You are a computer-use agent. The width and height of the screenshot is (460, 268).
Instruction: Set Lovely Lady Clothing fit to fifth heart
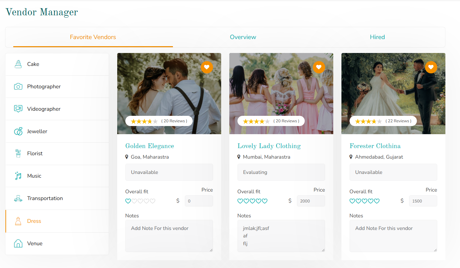click(x=265, y=201)
